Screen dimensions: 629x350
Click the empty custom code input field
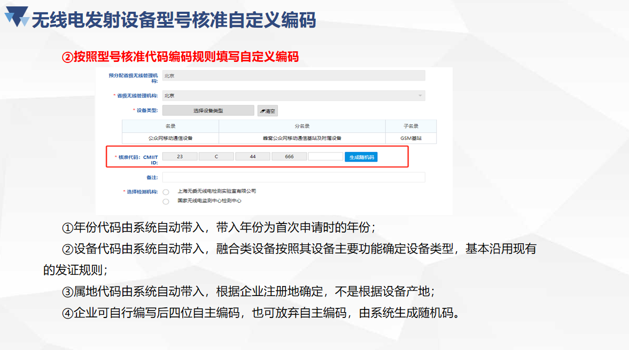click(325, 157)
